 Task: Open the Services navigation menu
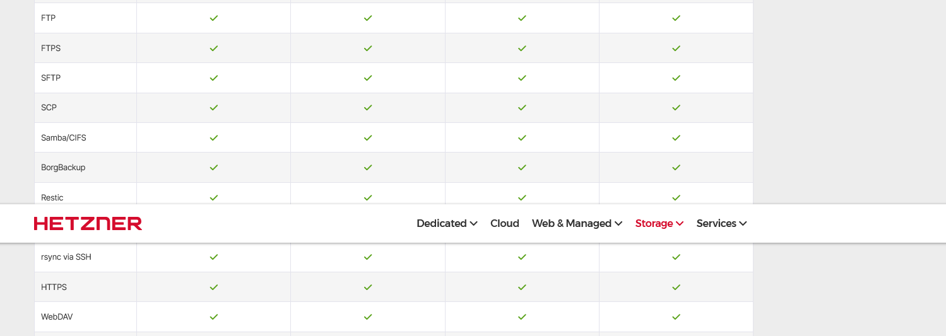[721, 223]
